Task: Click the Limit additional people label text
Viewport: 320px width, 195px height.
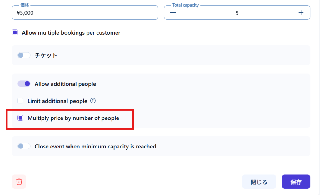Action: pos(57,101)
